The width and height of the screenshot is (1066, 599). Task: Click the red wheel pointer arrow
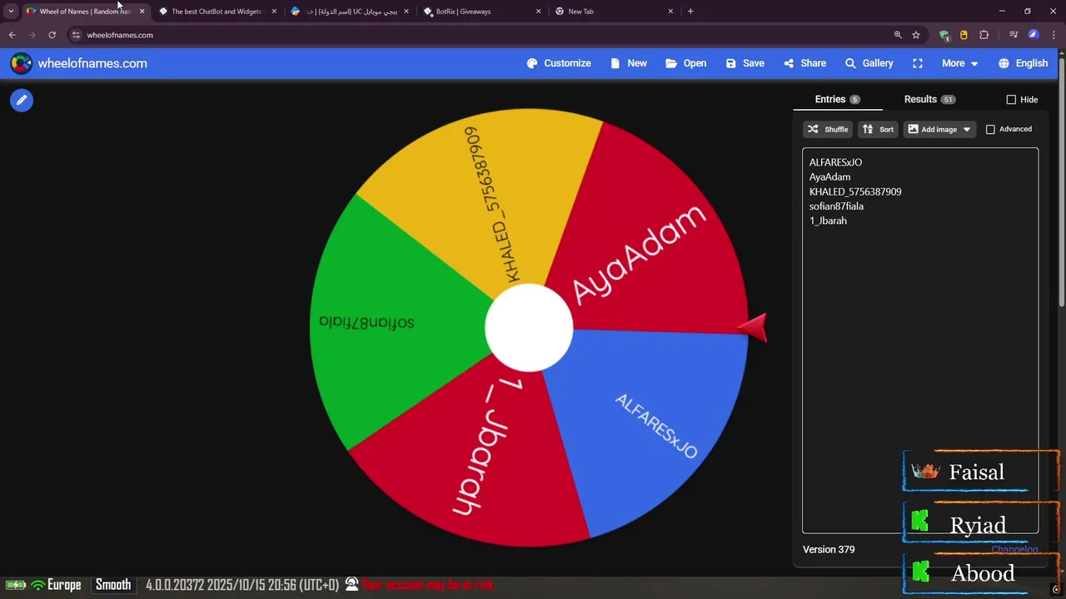[752, 328]
